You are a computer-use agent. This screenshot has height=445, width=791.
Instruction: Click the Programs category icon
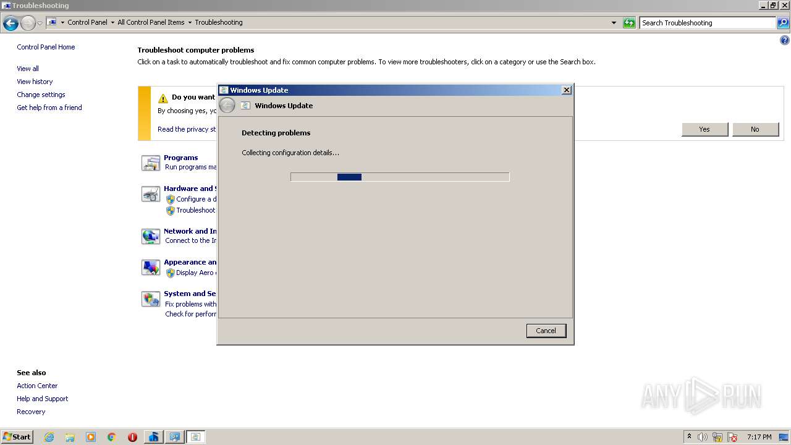tap(151, 163)
